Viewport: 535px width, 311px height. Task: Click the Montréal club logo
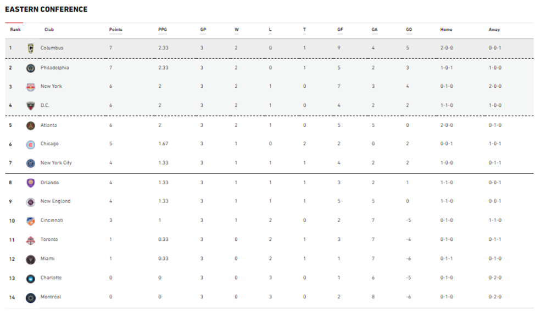31,298
